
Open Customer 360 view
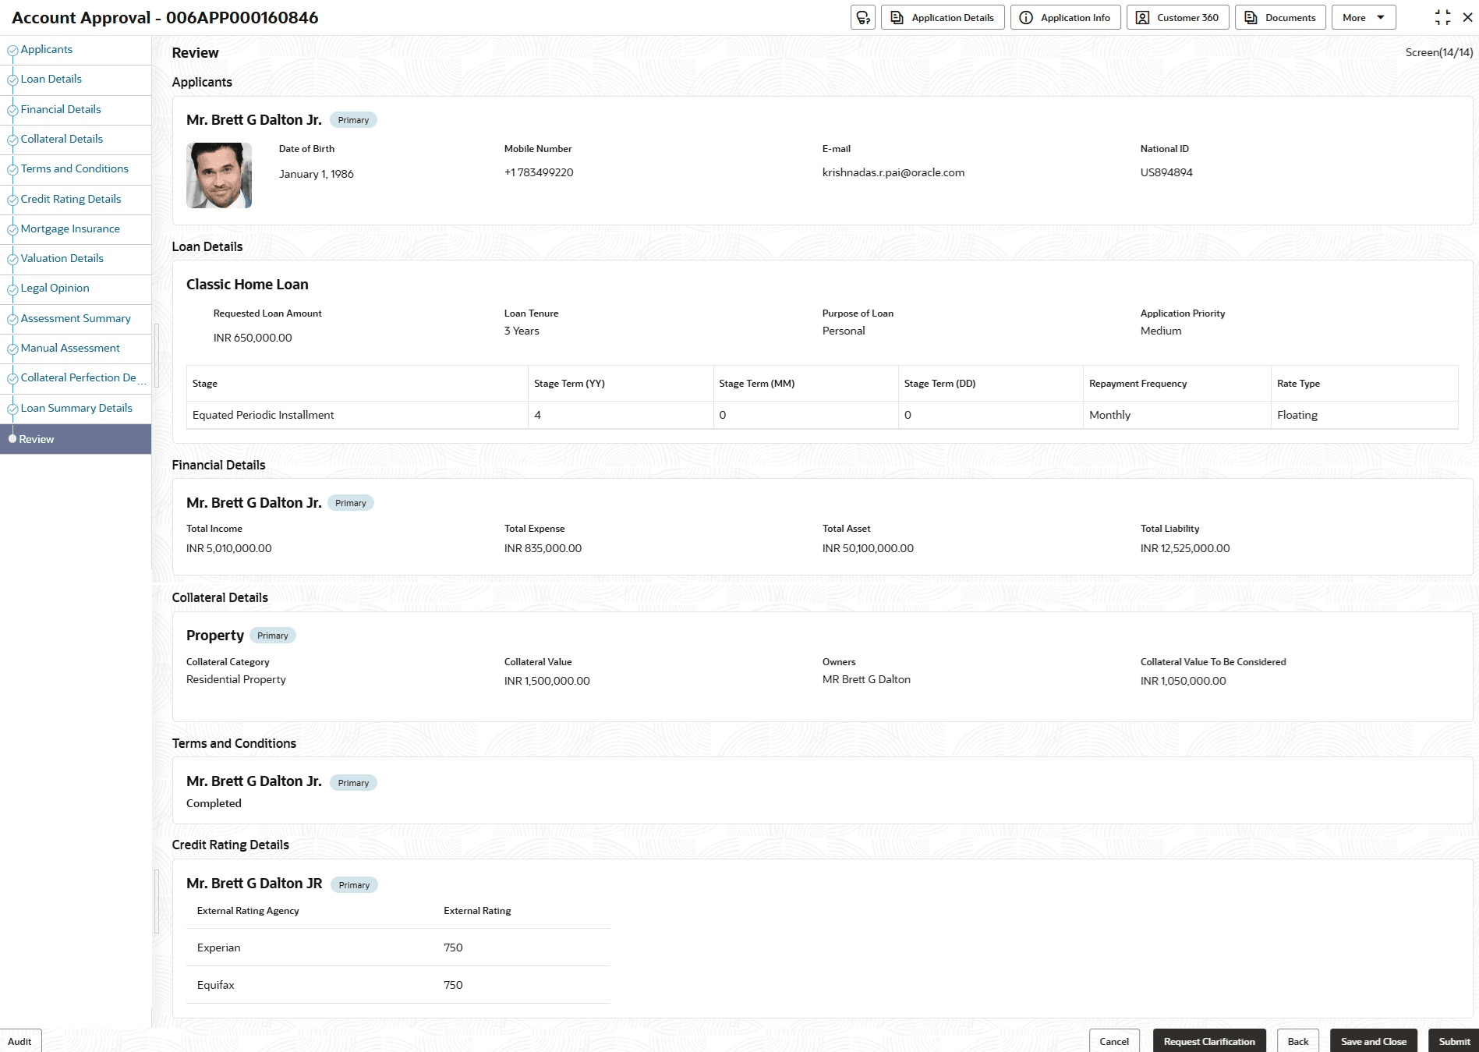tap(1178, 17)
